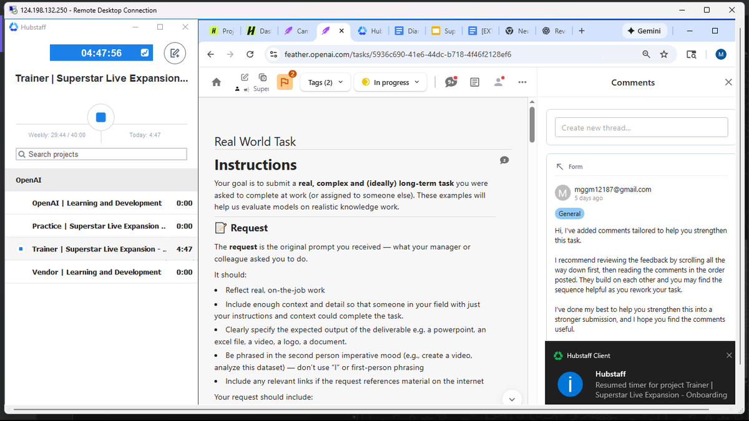
Task: Click the edit pencil icon in task toolbar
Action: tap(245, 77)
